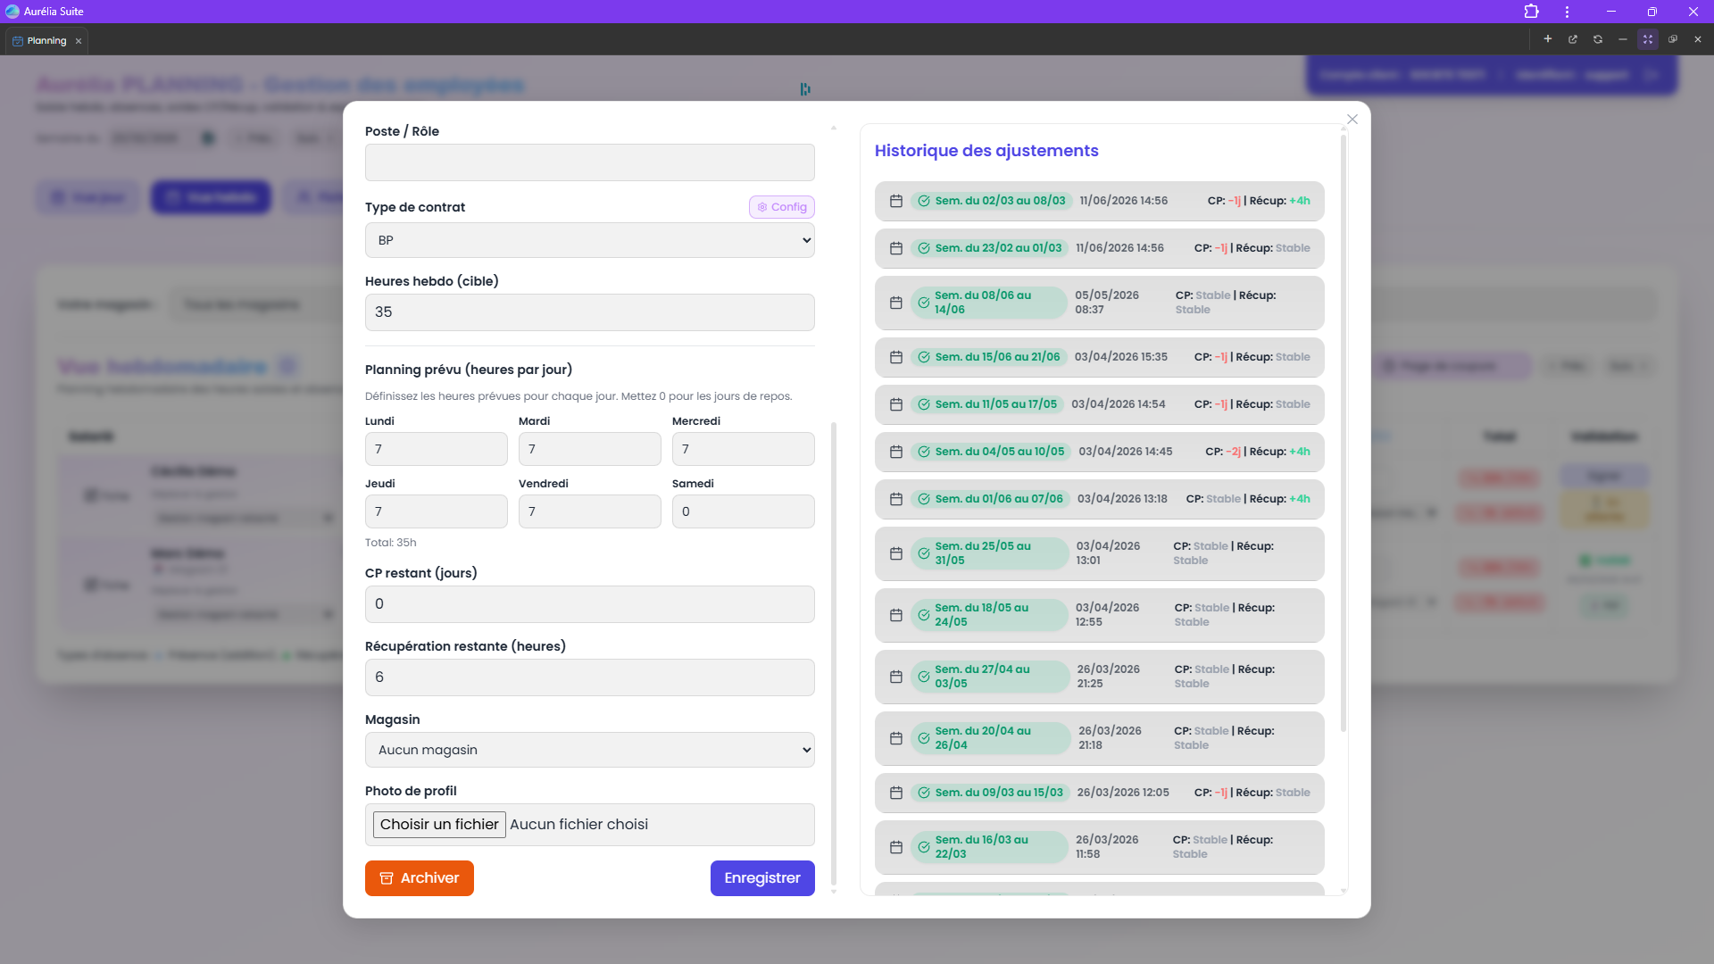1714x964 pixels.
Task: Select the Sem. du 15/06 au 21/06 entry
Action: 1100,357
